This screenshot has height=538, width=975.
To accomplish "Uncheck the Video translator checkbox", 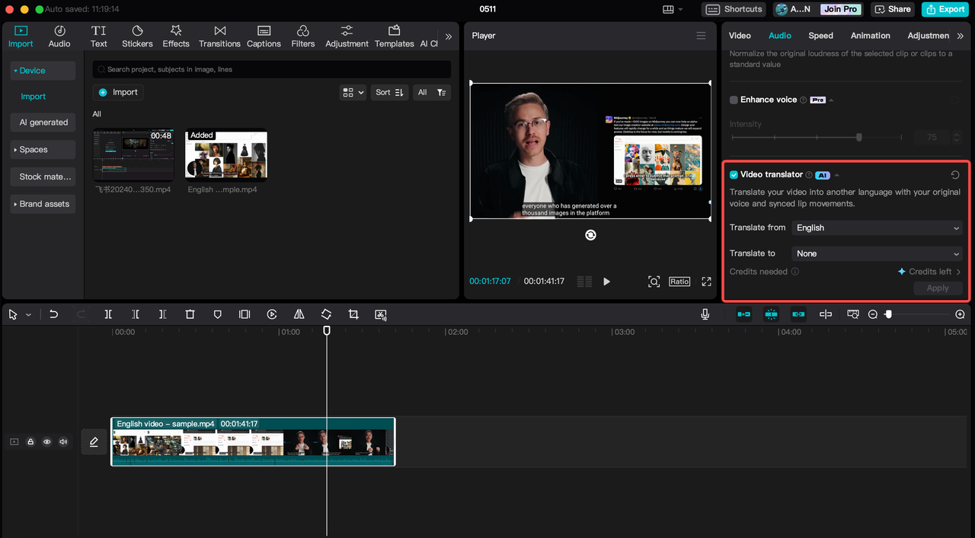I will 734,175.
